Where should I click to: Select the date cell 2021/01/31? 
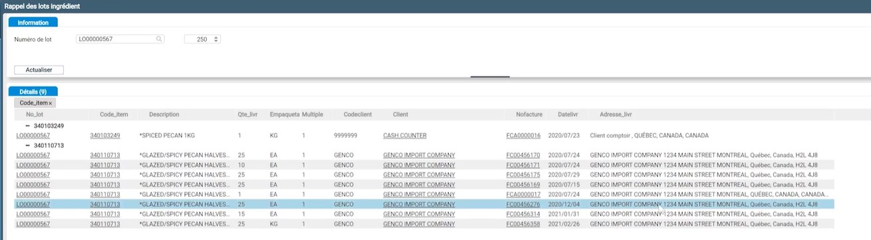tap(562, 214)
